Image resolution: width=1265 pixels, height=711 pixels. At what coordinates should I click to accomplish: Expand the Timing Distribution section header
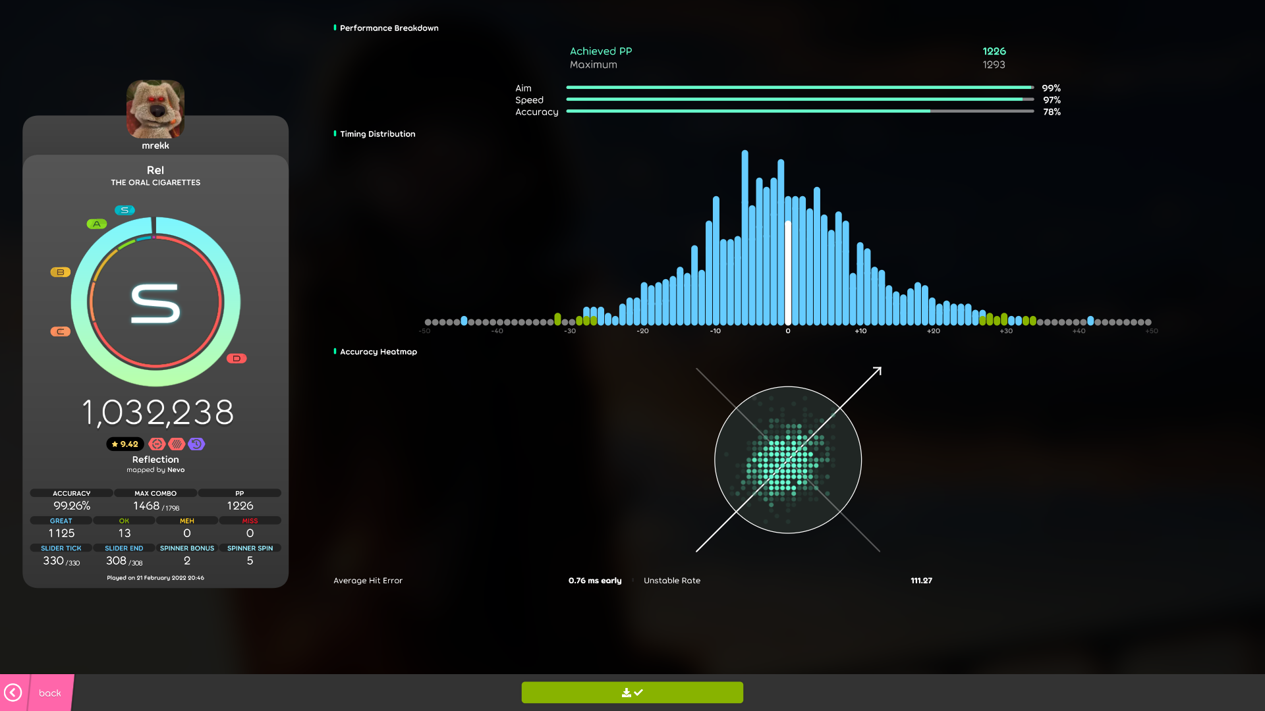click(x=377, y=134)
